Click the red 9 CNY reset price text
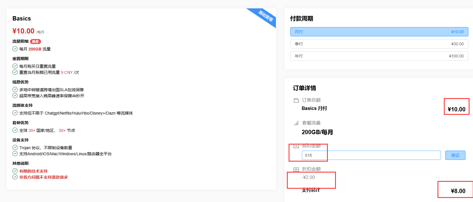This screenshot has width=473, height=202. [x=67, y=72]
